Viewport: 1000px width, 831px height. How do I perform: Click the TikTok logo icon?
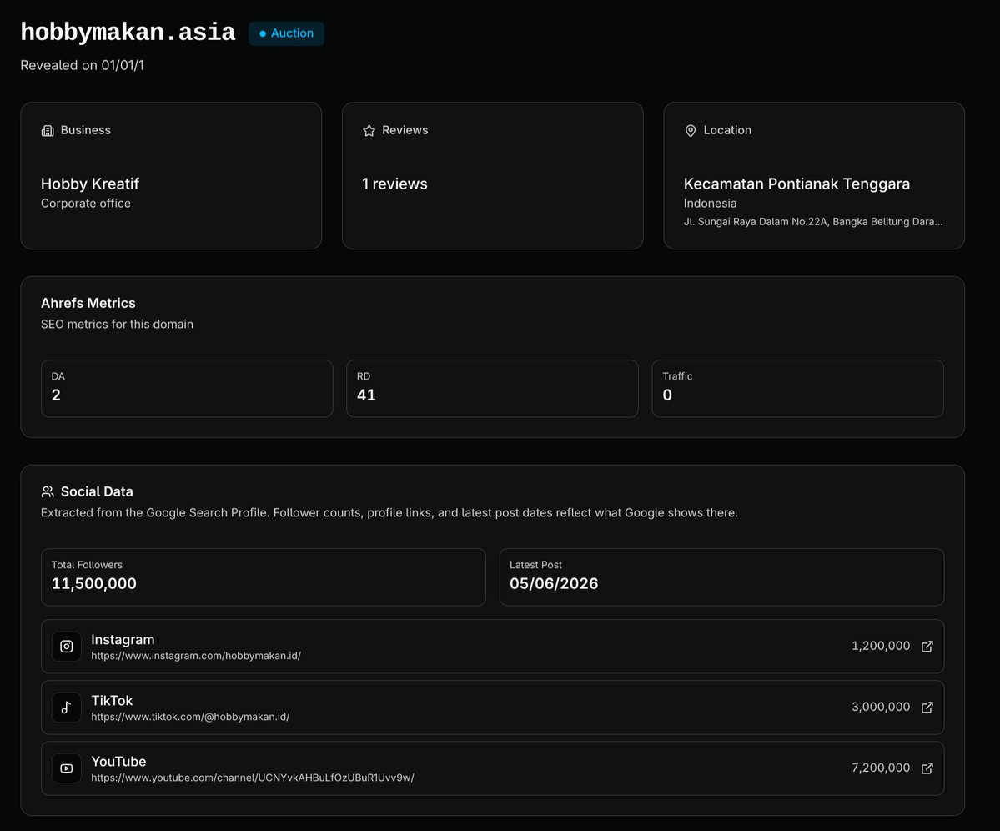click(x=67, y=708)
